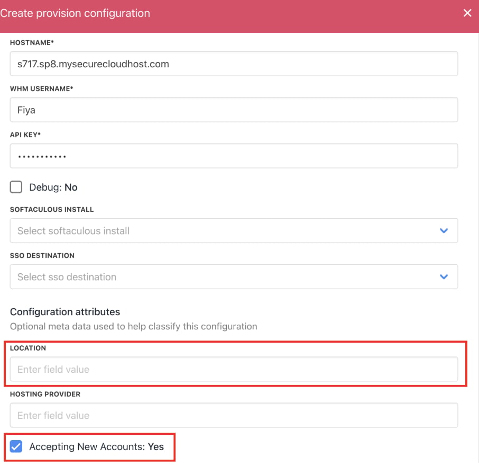Click the chevron arrow in Softaculous install
The width and height of the screenshot is (479, 465).
tap(444, 231)
